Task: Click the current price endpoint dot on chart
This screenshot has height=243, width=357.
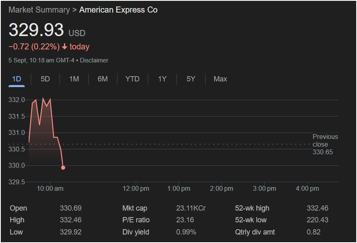Action: pos(63,167)
